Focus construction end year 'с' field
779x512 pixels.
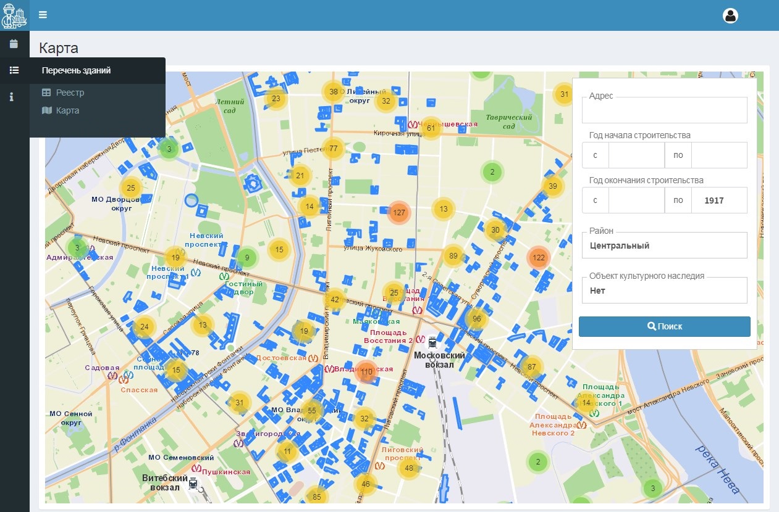(636, 200)
